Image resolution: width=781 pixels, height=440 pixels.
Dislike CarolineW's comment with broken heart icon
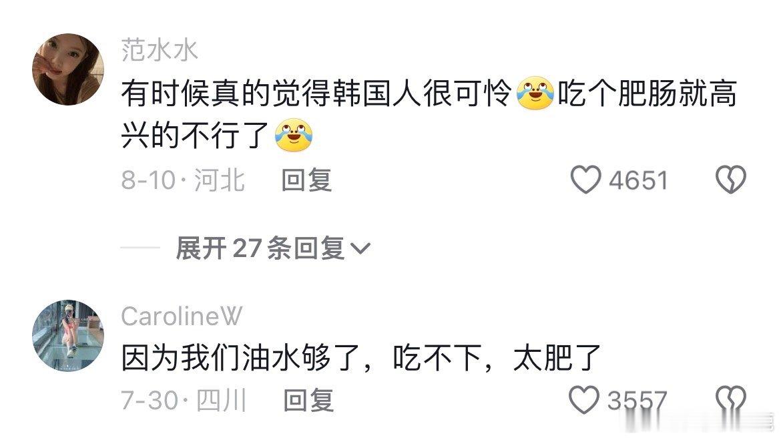(731, 400)
